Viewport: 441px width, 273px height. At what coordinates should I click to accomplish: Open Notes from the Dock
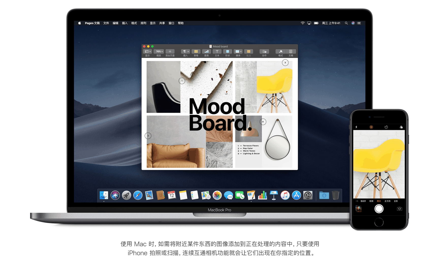pos(183,195)
